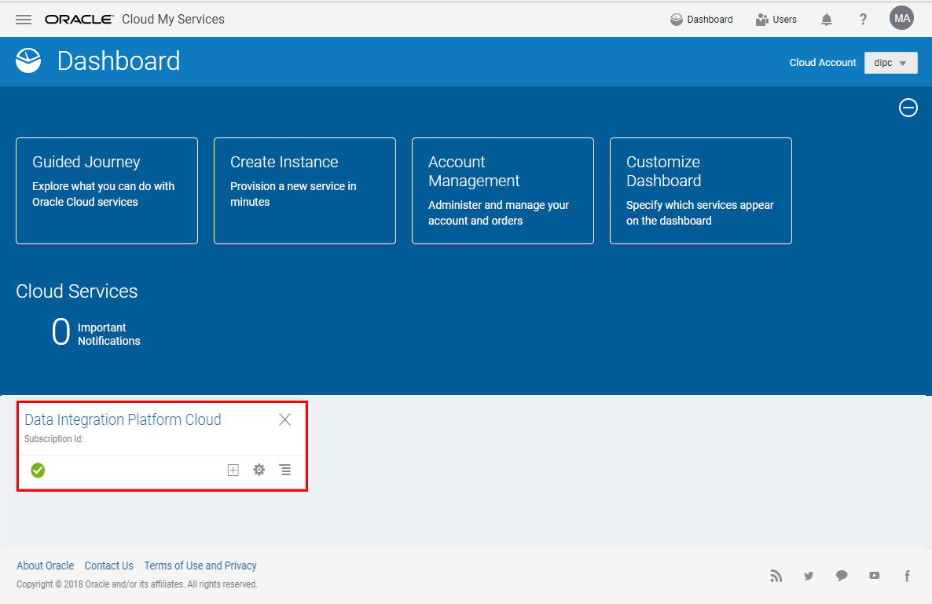Open the Terms of Use and Privacy link

pyautogui.click(x=200, y=566)
